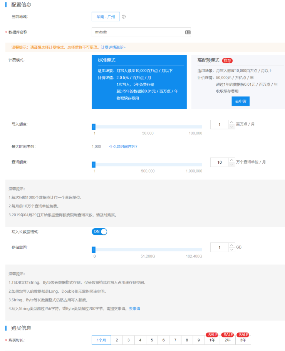Click the contact card icon in database name field
This screenshot has width=285, height=351.
click(188, 32)
